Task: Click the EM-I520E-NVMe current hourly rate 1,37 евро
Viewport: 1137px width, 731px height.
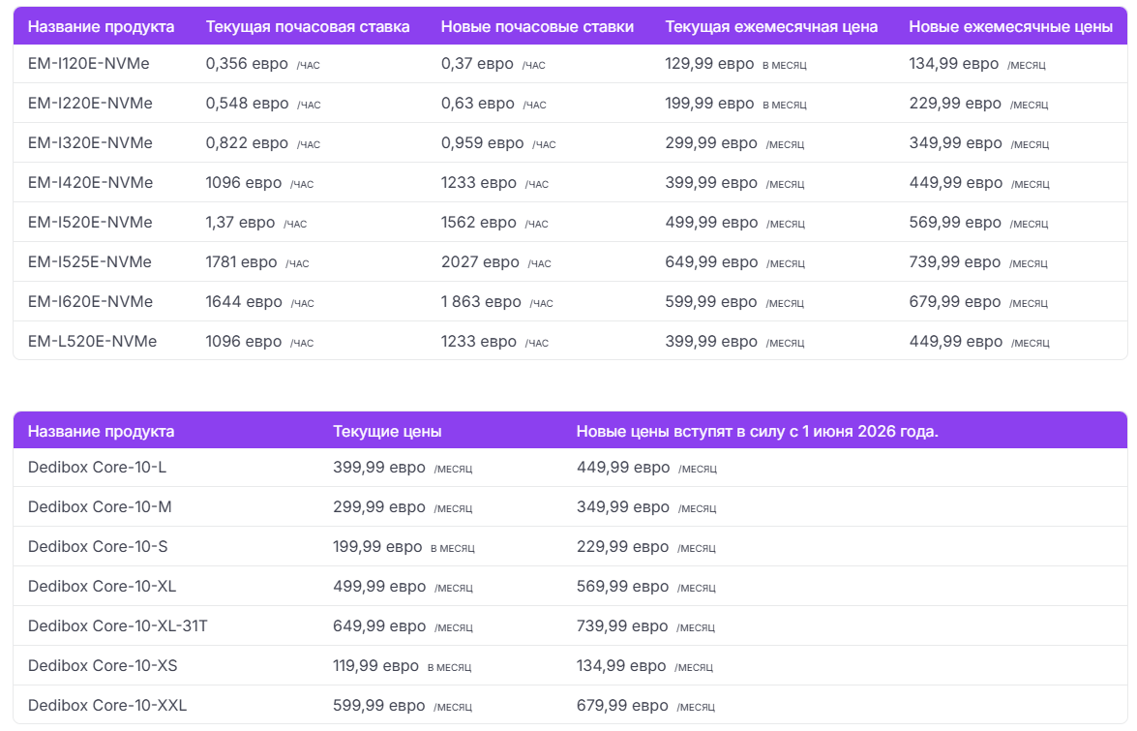Action: [240, 223]
